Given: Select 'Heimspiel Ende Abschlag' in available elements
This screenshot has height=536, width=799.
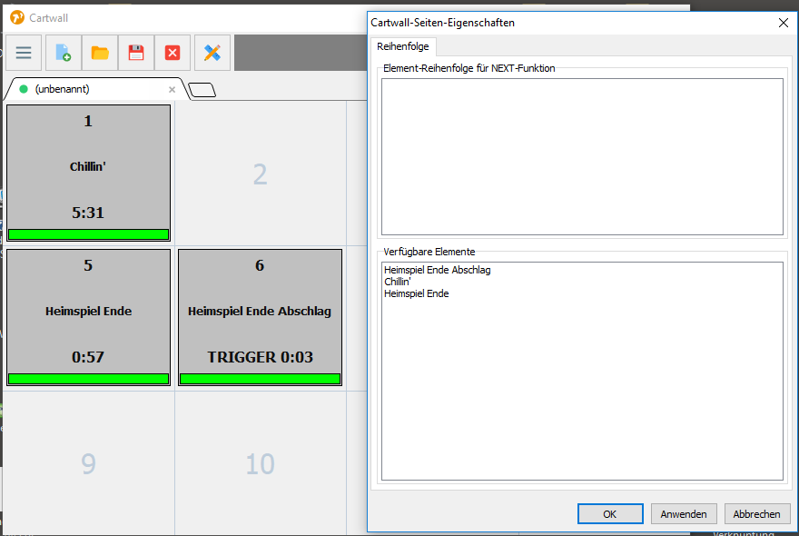Looking at the screenshot, I should click(438, 270).
